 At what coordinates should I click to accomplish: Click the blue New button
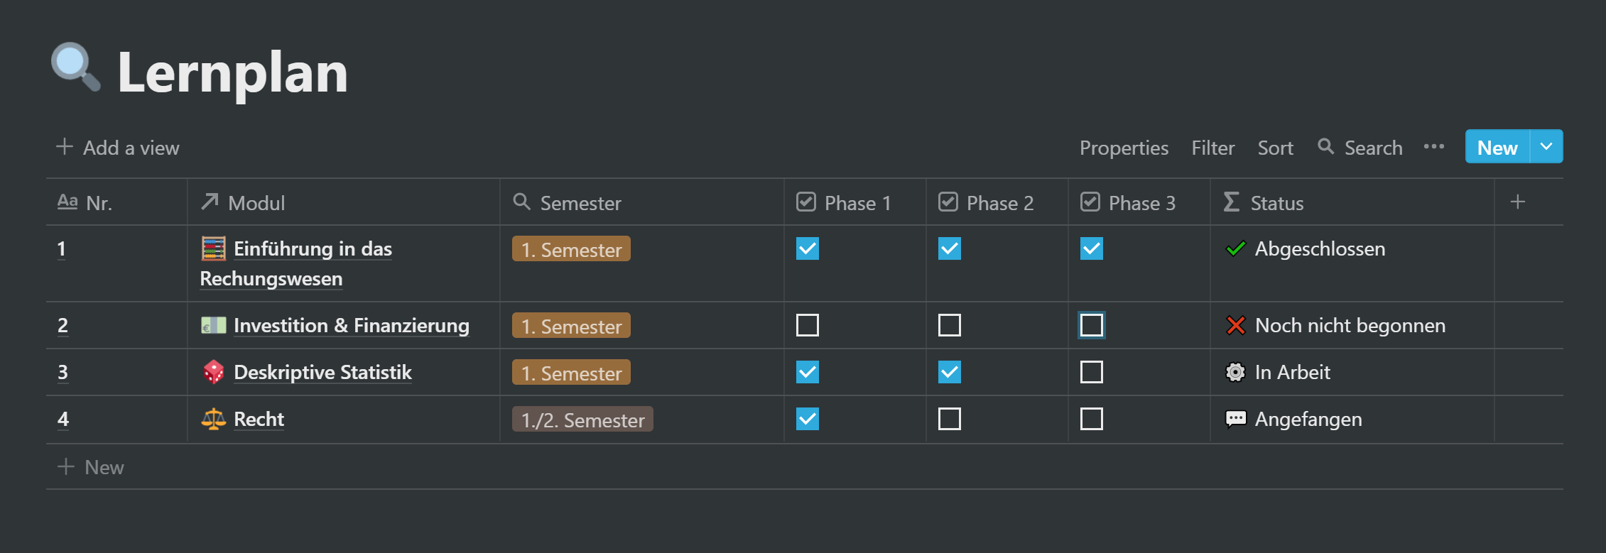1498,147
